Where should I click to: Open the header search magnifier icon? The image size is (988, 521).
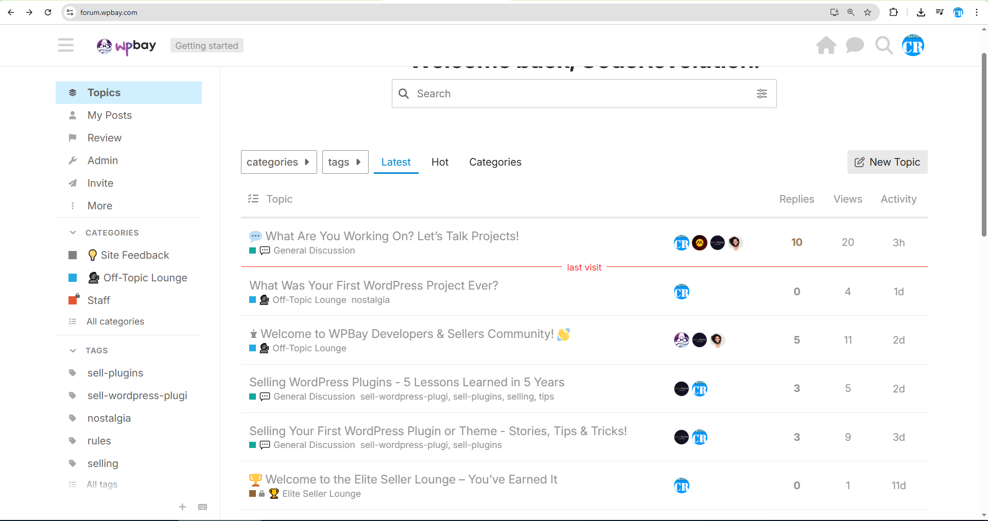[x=884, y=45]
